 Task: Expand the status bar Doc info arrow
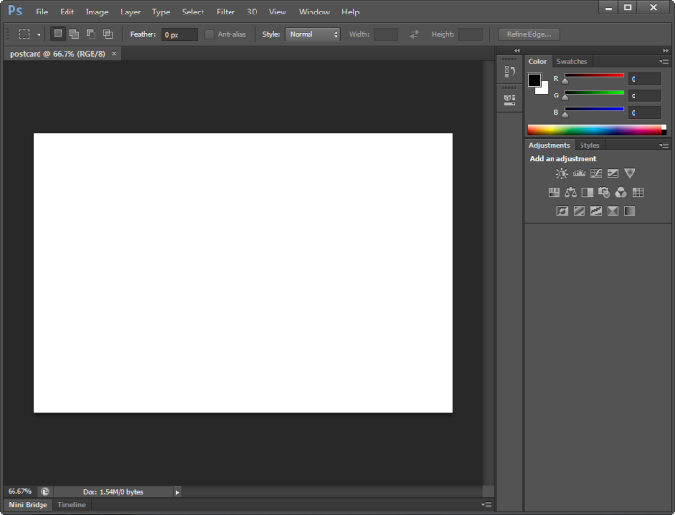click(x=177, y=492)
